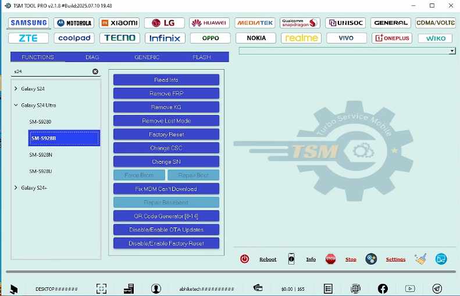
Task: Click the phone Info icon
Action: pyautogui.click(x=291, y=259)
